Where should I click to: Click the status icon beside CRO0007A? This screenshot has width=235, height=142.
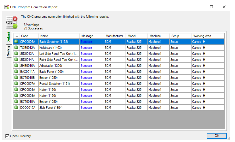[16, 84]
